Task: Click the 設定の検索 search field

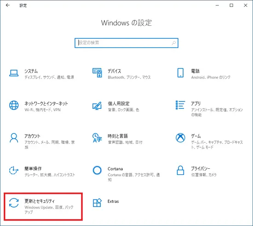Action: click(126, 43)
